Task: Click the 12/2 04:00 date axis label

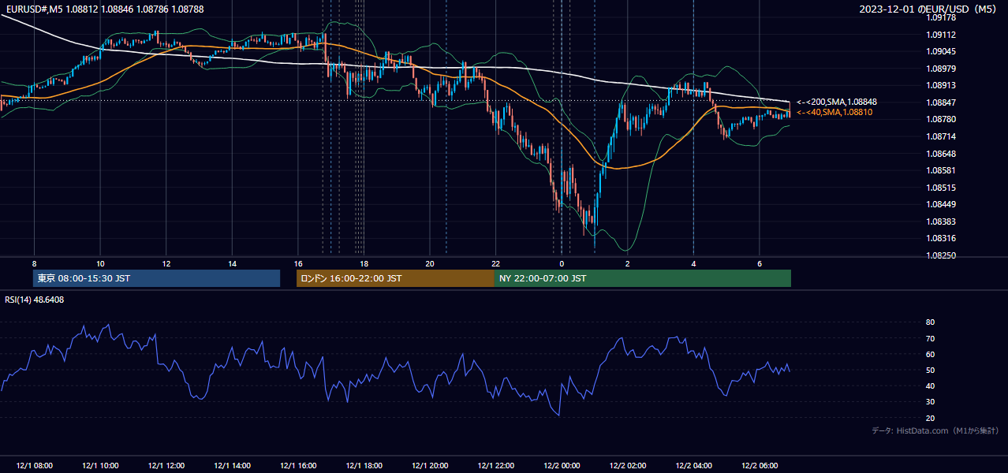Action: [693, 466]
